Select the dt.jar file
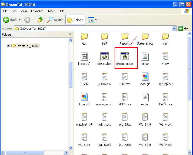The height and width of the screenshot is (155, 193). click(x=145, y=59)
